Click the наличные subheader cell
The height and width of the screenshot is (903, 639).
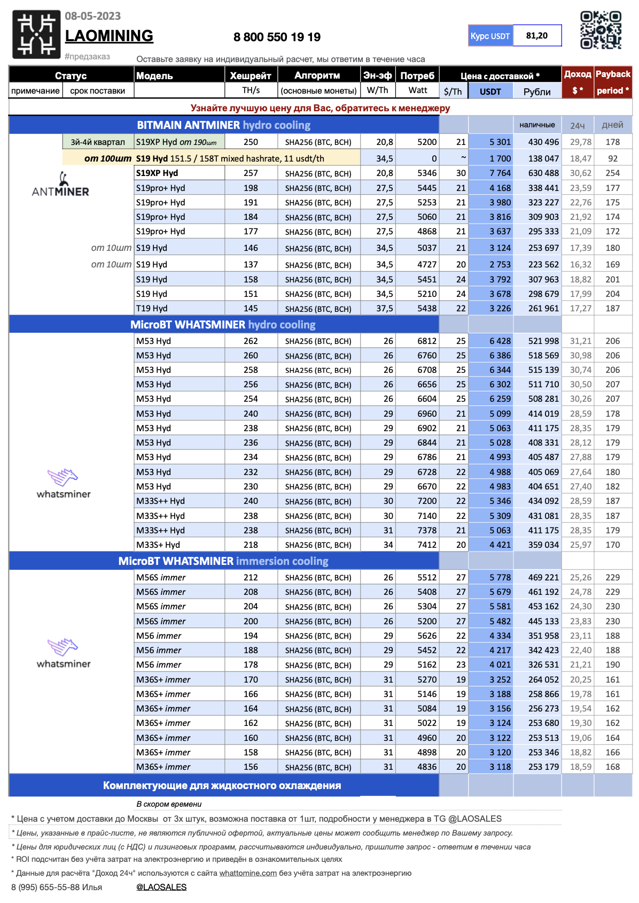[x=537, y=125]
